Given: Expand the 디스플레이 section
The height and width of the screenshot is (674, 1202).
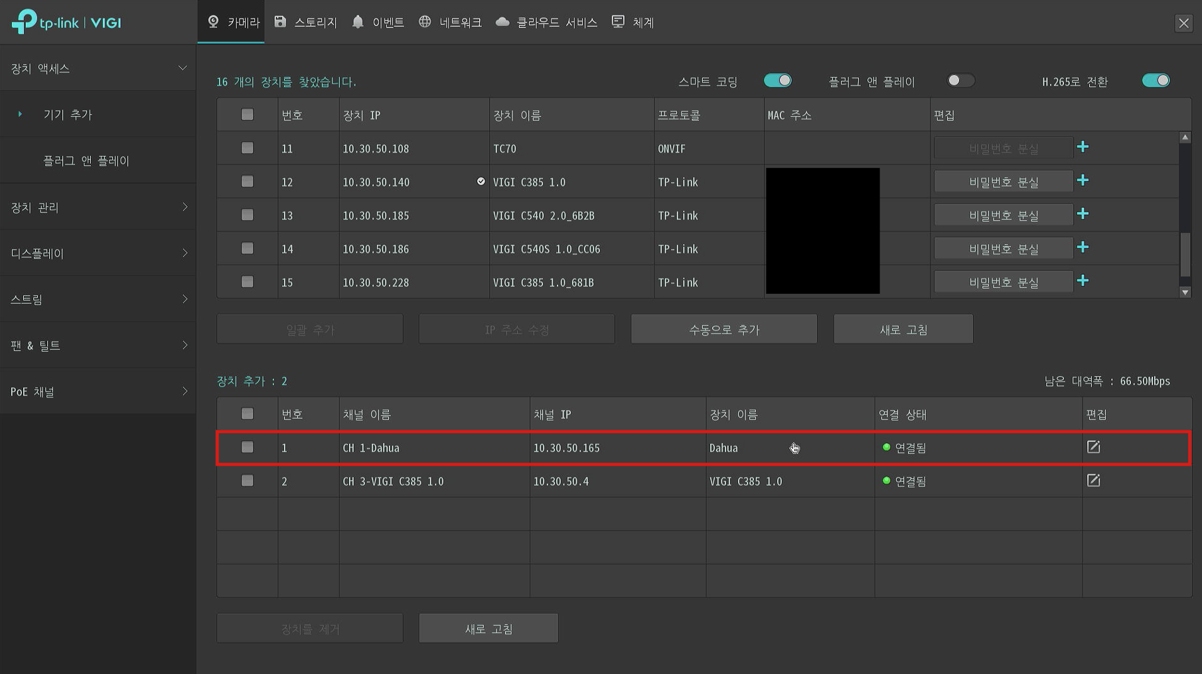Looking at the screenshot, I should (98, 253).
